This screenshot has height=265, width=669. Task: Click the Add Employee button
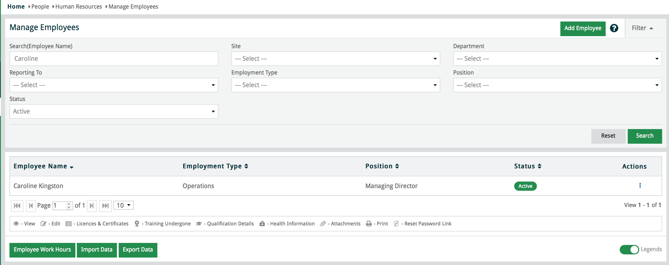coord(583,28)
